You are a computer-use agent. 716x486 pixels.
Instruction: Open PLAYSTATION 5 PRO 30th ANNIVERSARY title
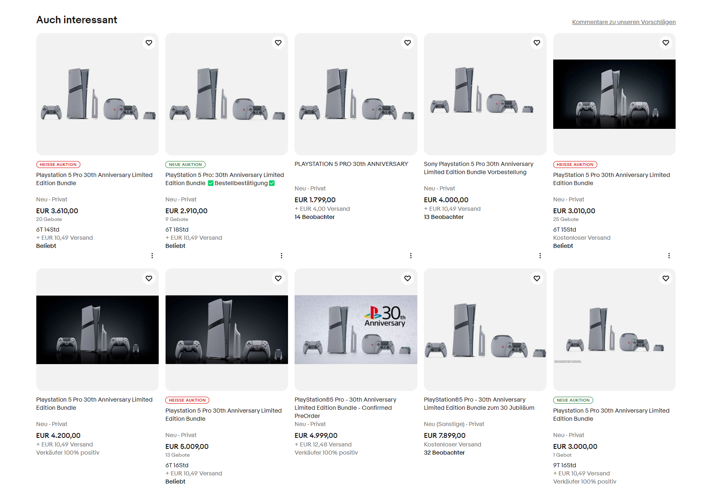click(x=351, y=164)
